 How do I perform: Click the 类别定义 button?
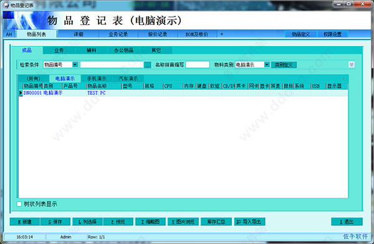pyautogui.click(x=284, y=65)
